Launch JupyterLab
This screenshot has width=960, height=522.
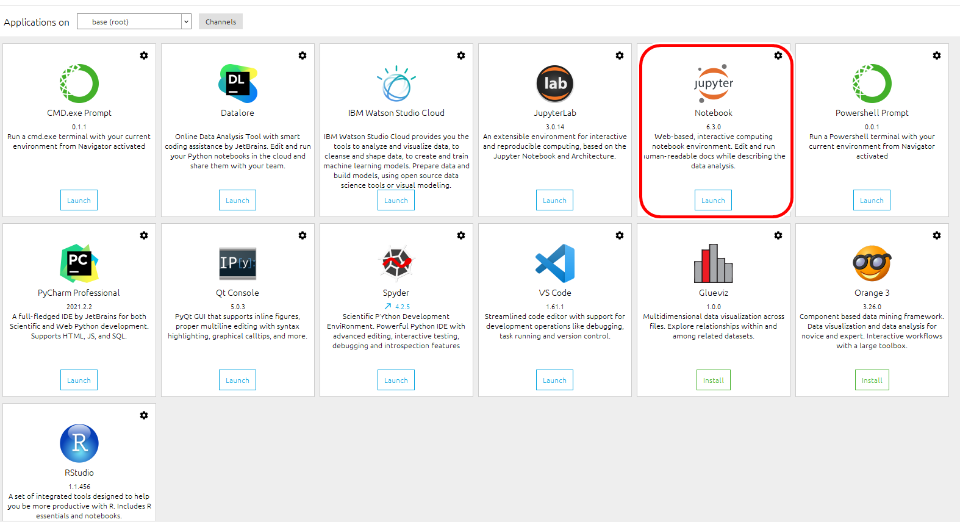pos(555,200)
